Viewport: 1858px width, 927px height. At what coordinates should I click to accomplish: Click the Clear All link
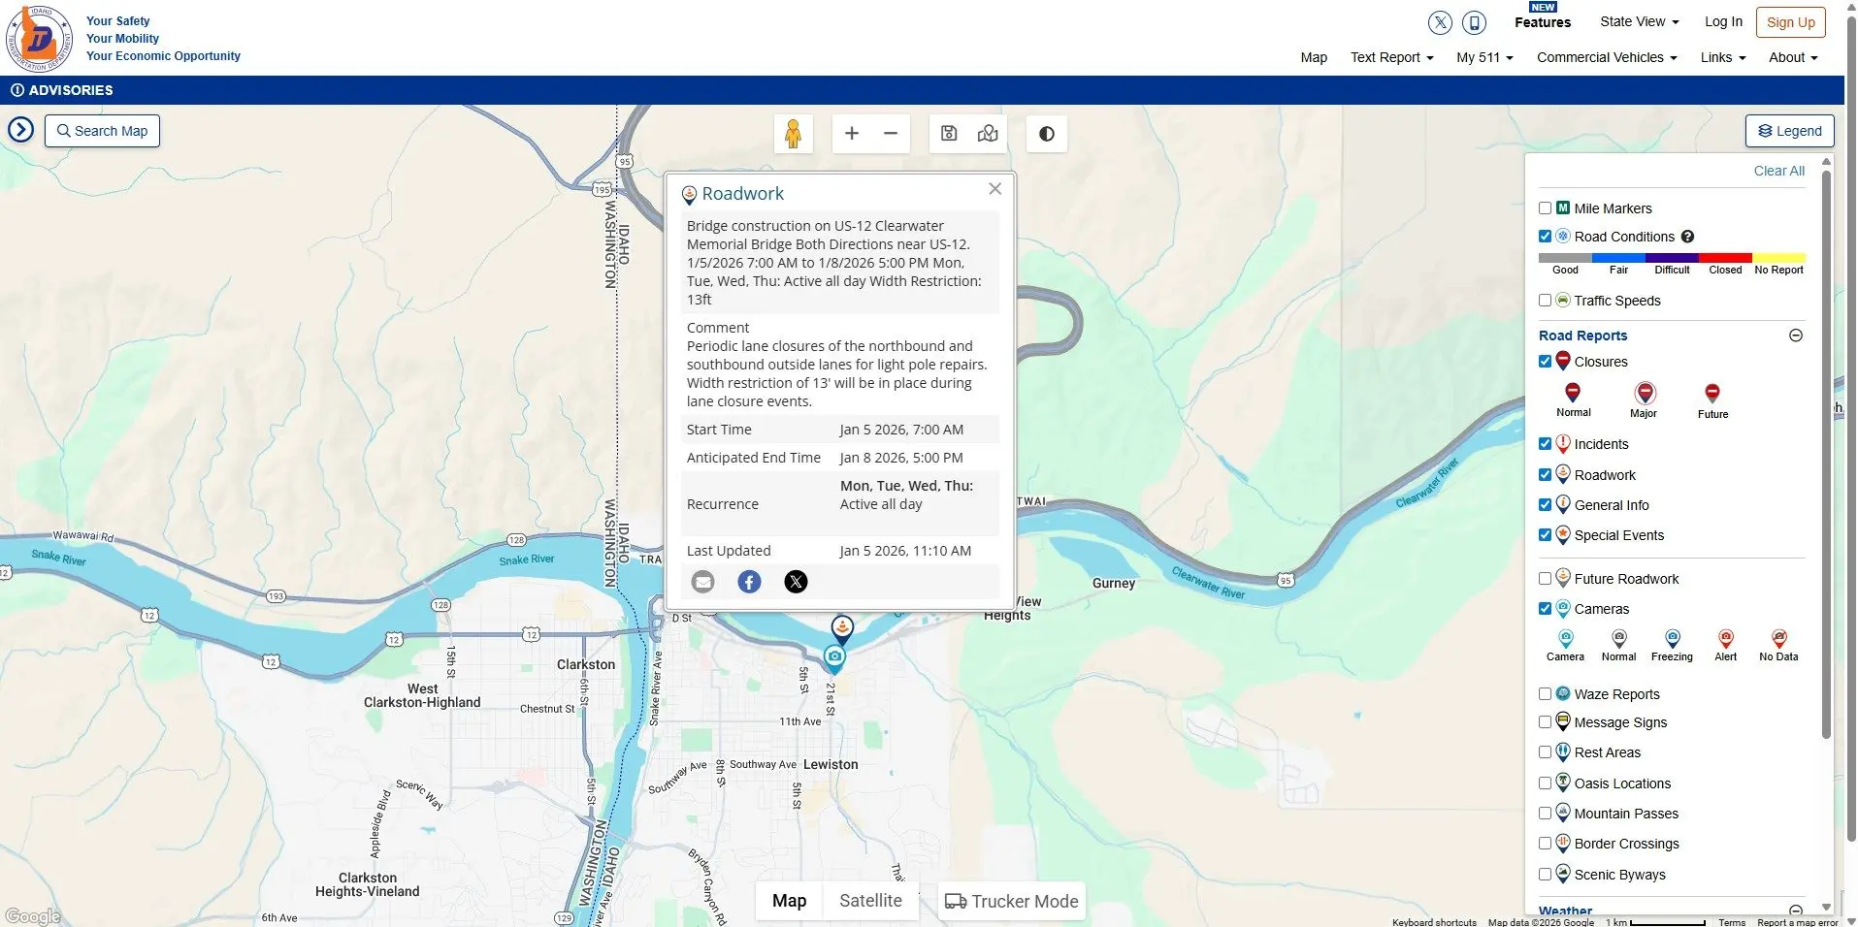pos(1778,171)
